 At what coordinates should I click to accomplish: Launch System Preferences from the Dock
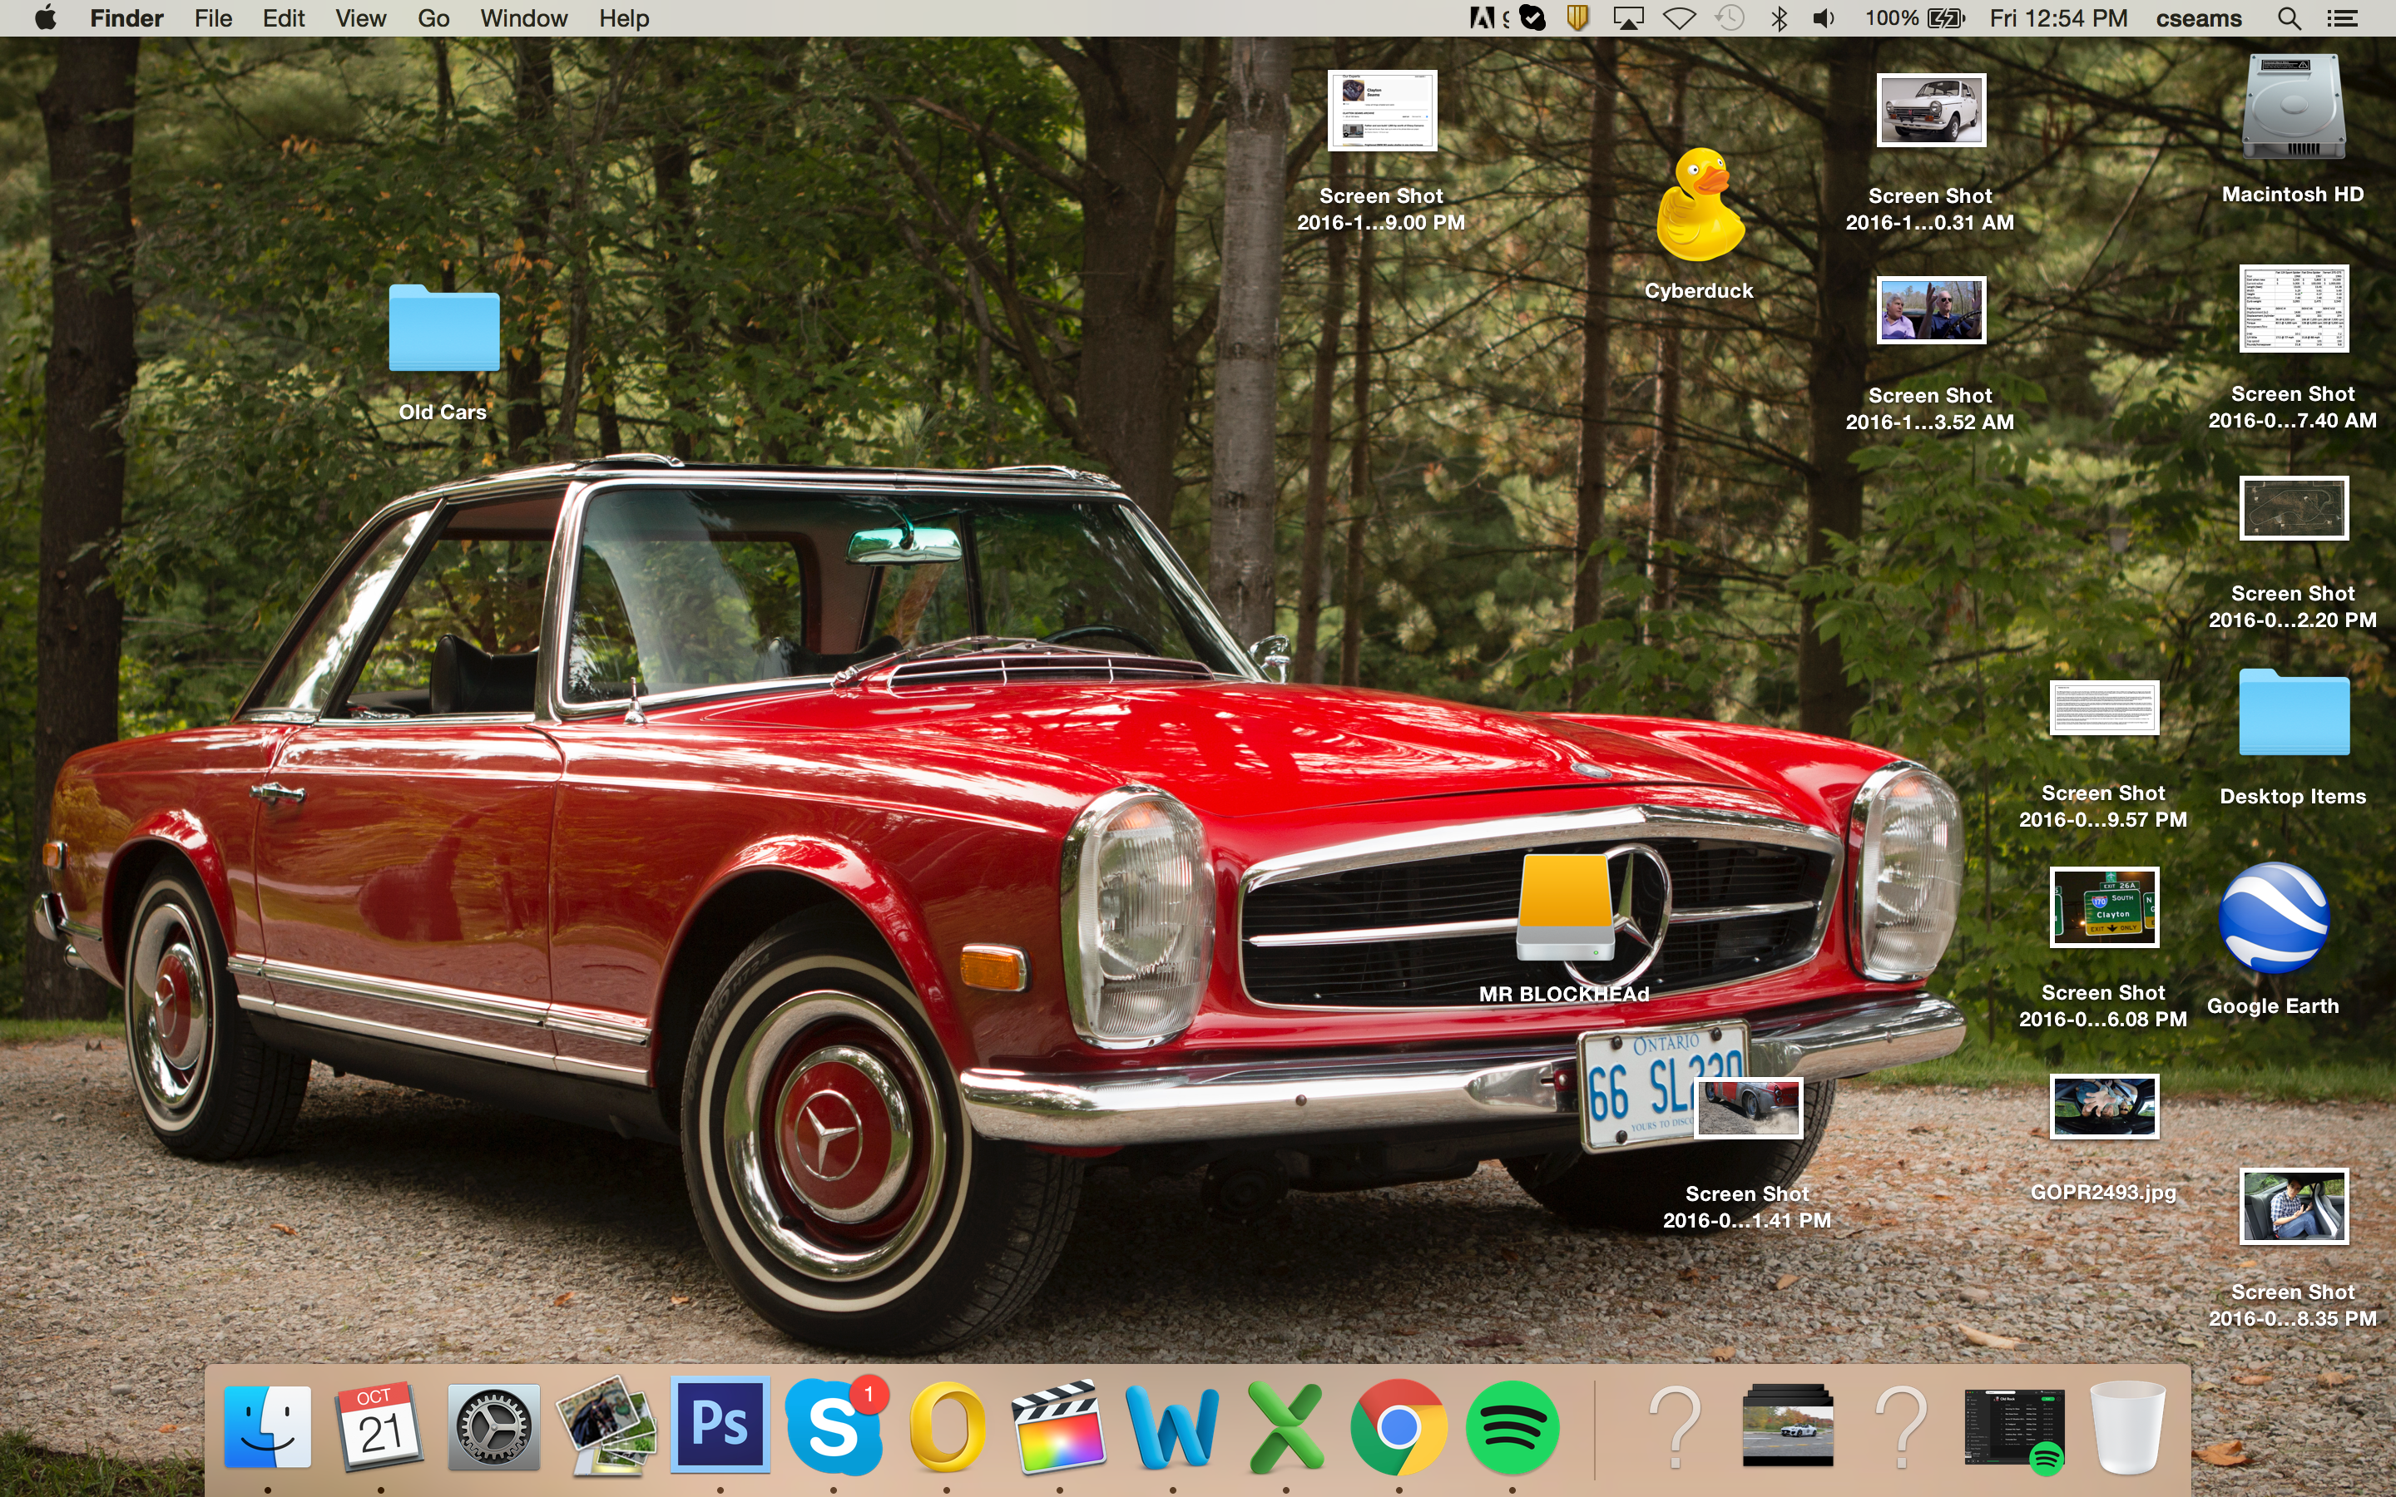click(494, 1426)
